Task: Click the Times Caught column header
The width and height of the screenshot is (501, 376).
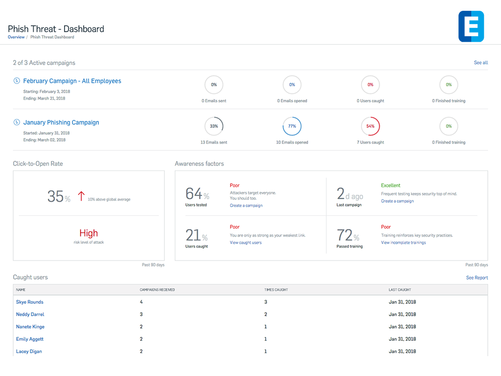Action: pos(276,290)
